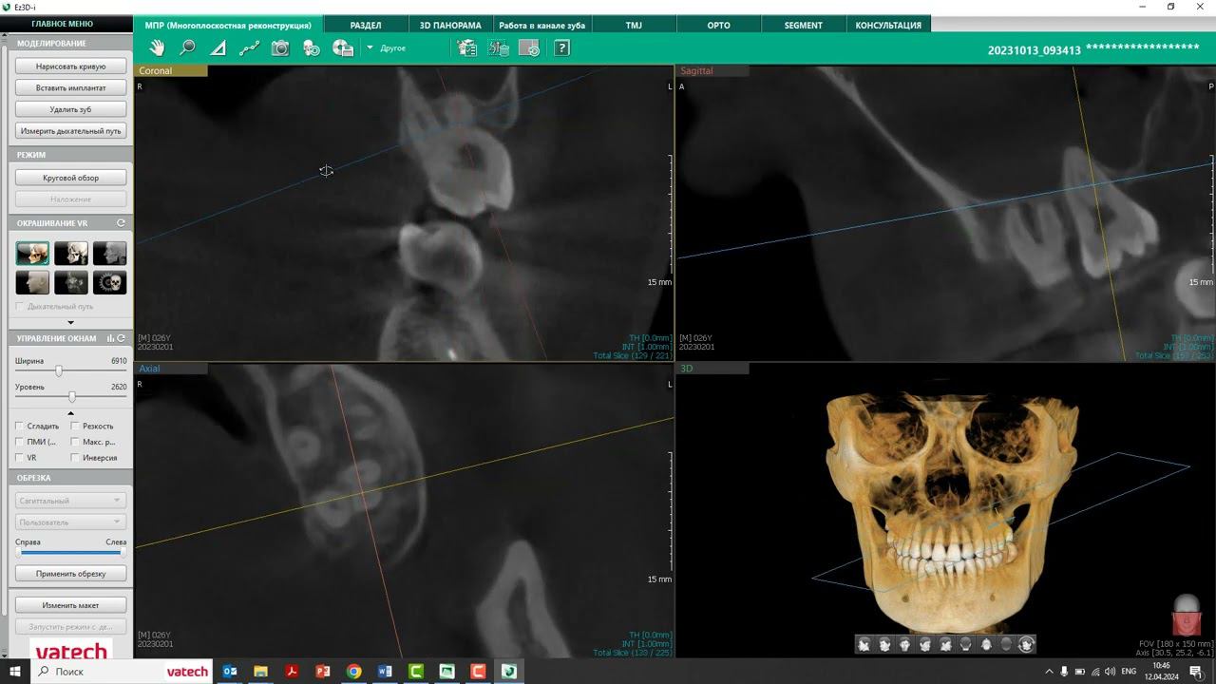Click red face orientation indicator
This screenshot has height=684, width=1216.
click(x=1186, y=615)
